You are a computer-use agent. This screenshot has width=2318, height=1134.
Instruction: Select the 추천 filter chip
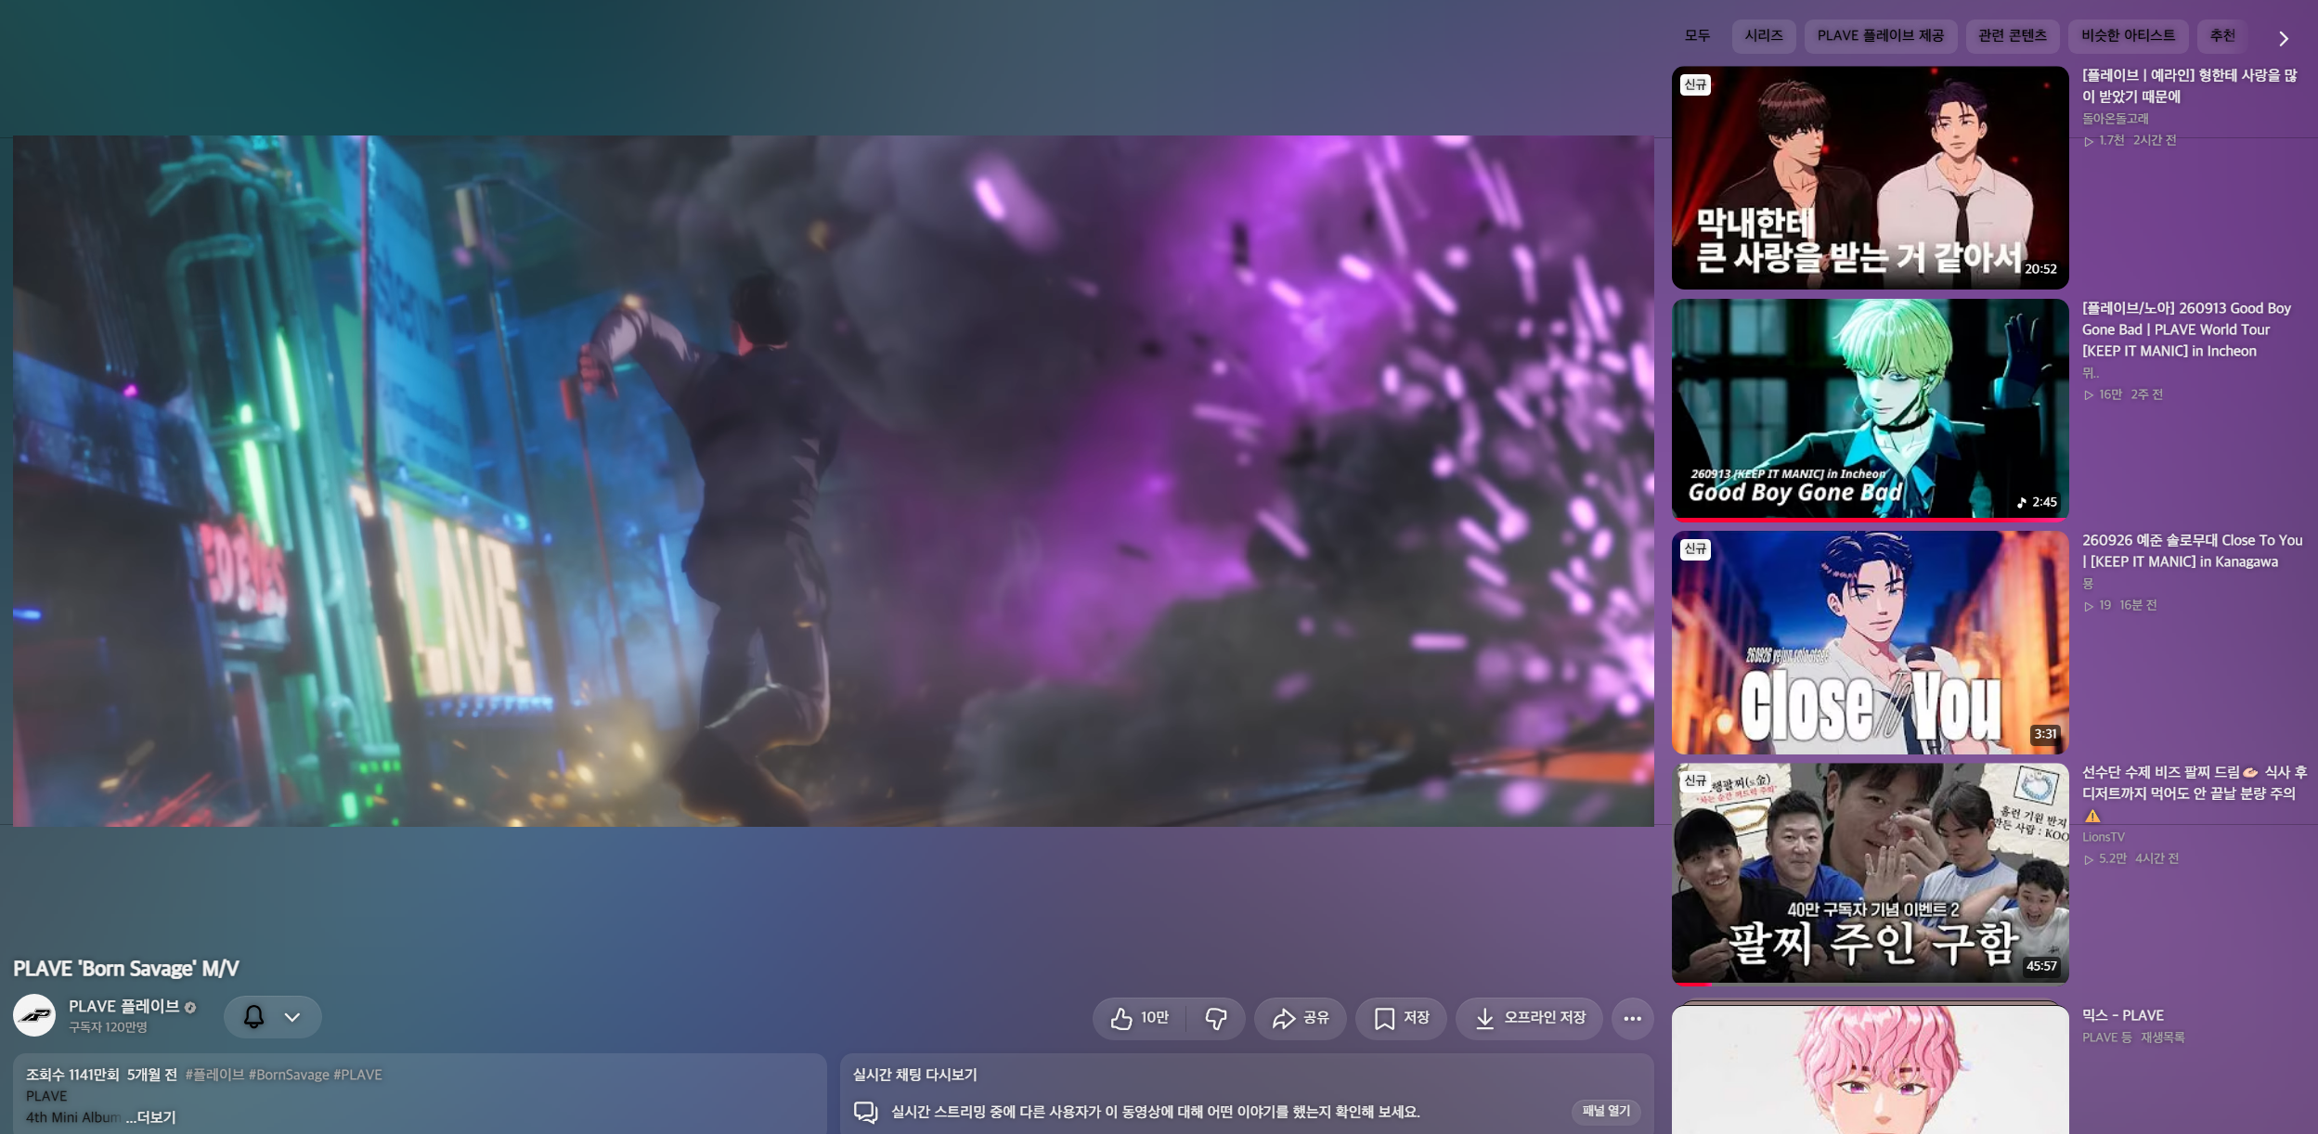coord(2222,36)
